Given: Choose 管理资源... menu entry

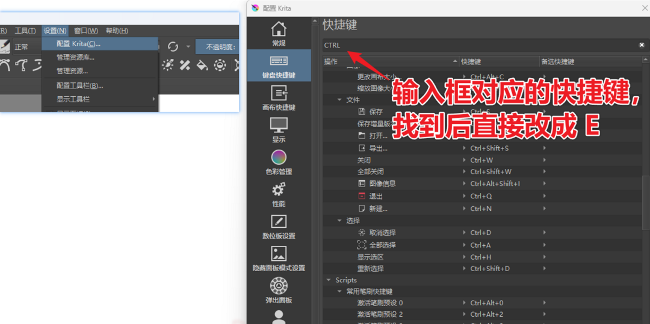Looking at the screenshot, I should [x=100, y=71].
